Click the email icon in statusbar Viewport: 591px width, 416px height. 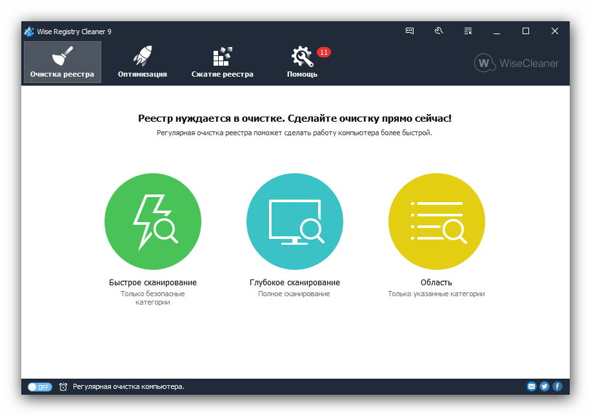(531, 386)
